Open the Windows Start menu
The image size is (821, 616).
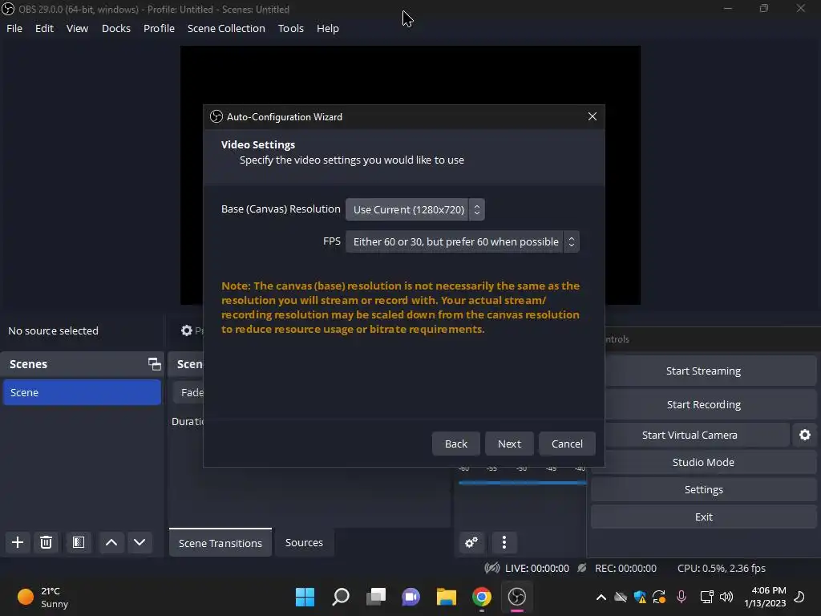pos(305,597)
